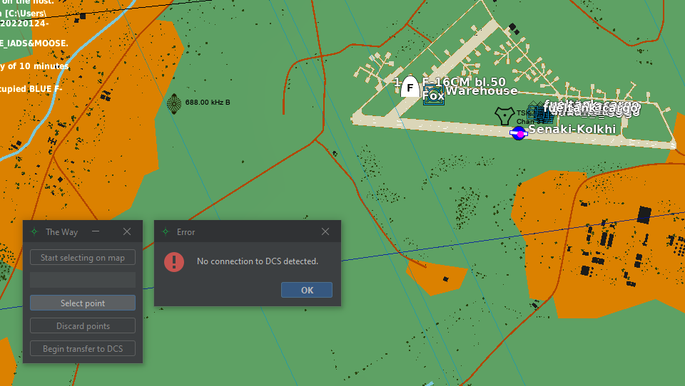The image size is (685, 386).
Task: Click the 688.00 kHz B label
Action: pyautogui.click(x=208, y=102)
